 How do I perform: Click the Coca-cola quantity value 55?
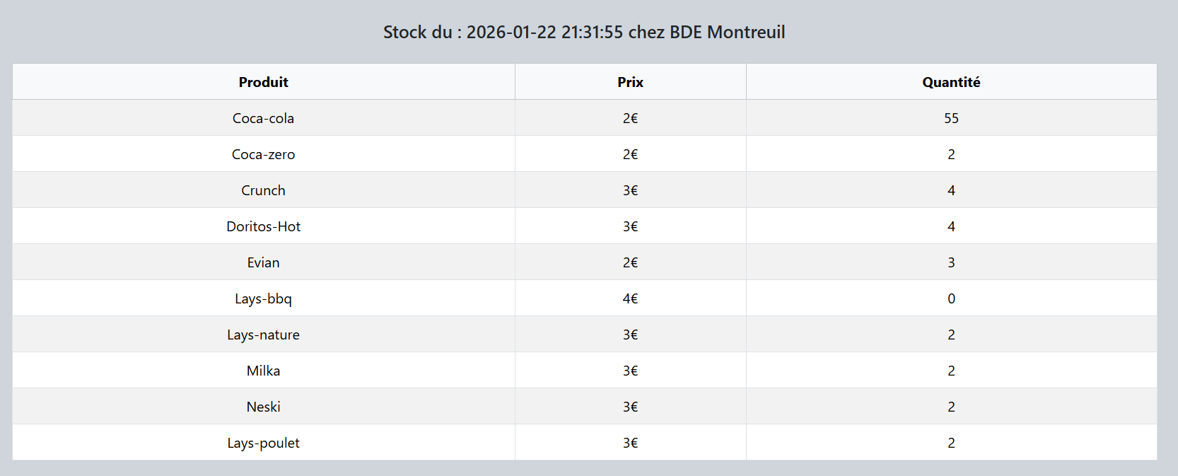(x=951, y=118)
